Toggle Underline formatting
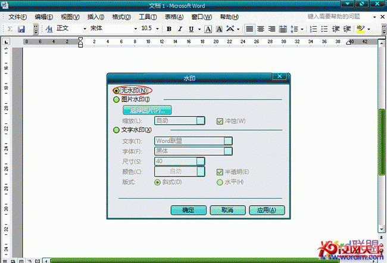The image size is (387, 263). point(191,29)
